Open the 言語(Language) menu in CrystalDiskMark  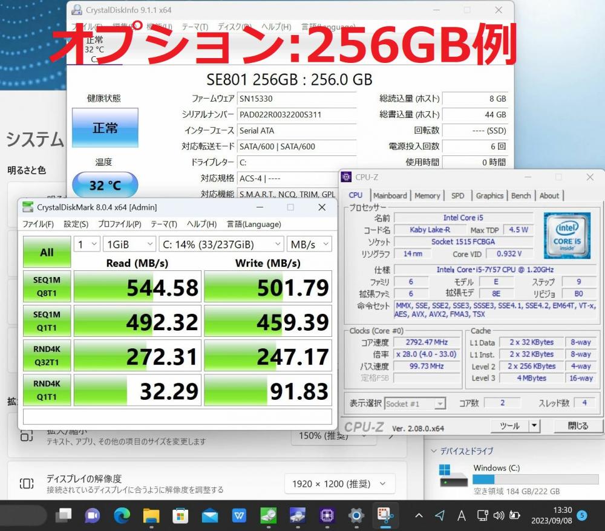[x=254, y=224]
